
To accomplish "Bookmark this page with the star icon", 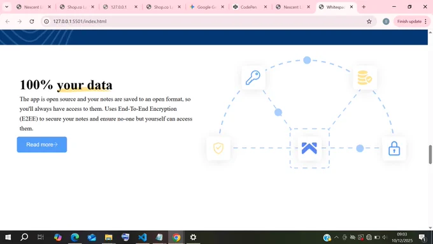I will tap(369, 21).
